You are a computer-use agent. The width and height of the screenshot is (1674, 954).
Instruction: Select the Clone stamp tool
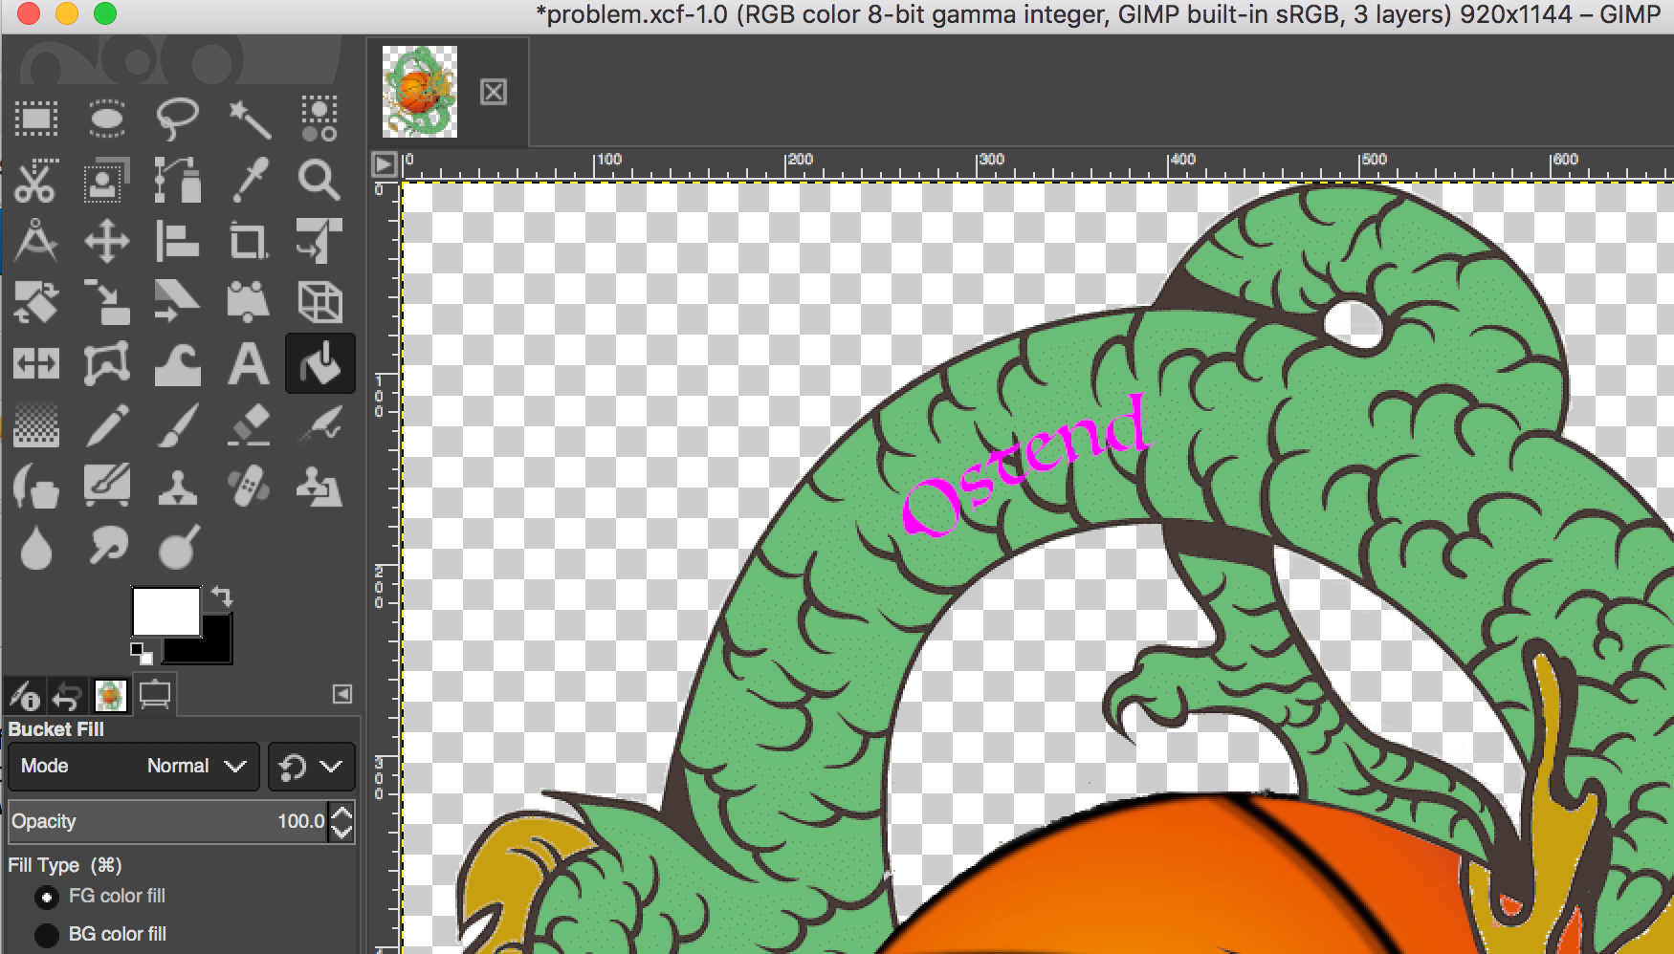178,486
